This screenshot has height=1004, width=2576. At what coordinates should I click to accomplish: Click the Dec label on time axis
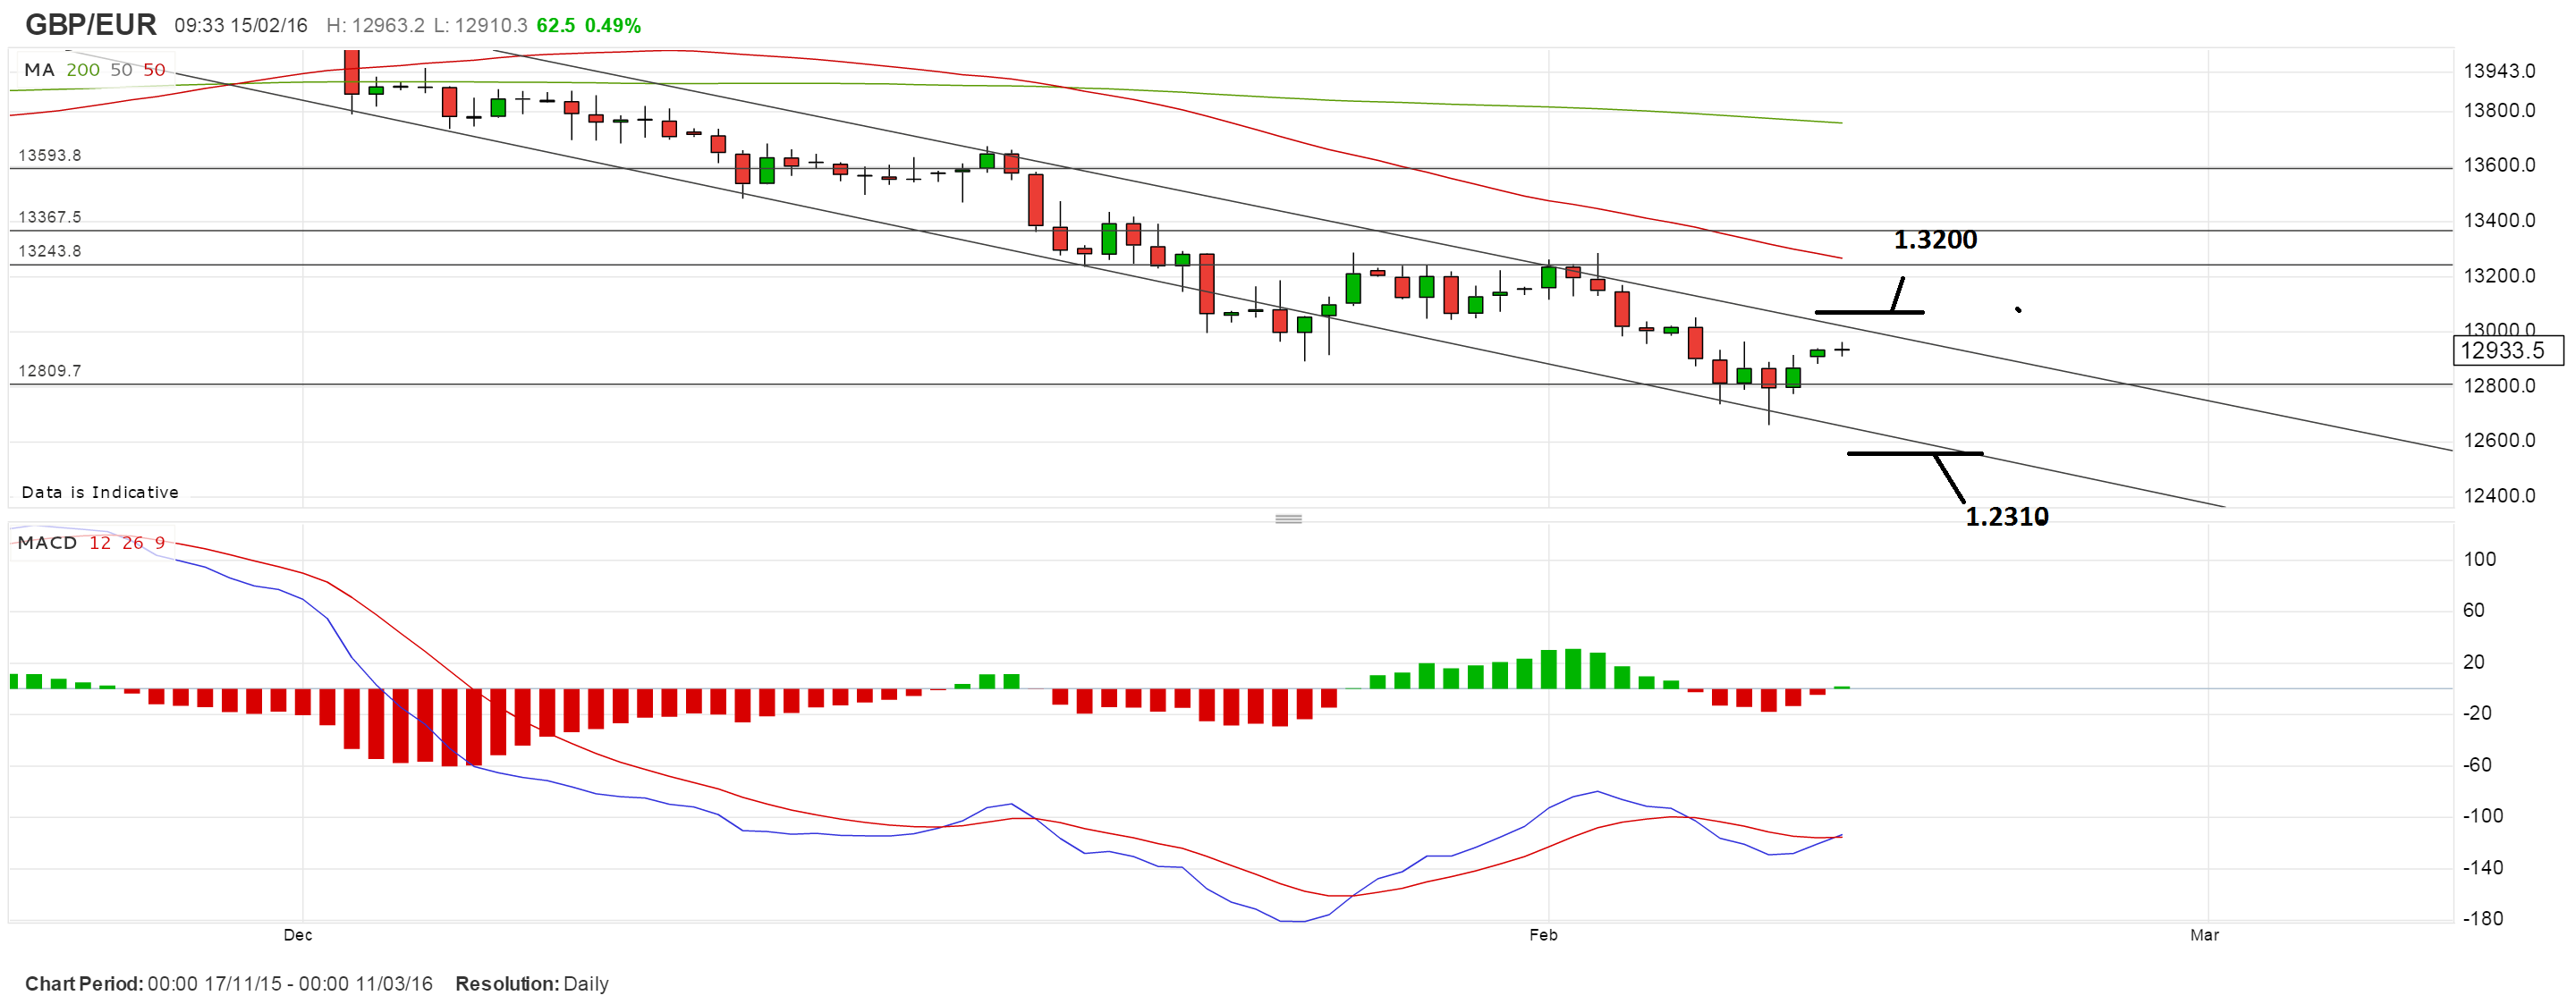pos(298,935)
